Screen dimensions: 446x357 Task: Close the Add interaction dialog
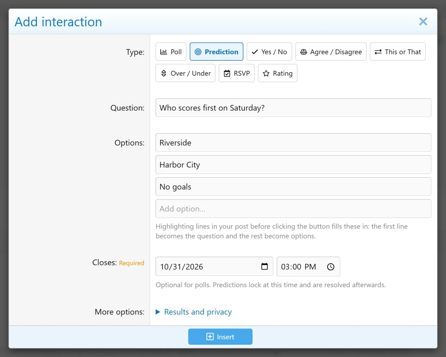click(x=423, y=22)
